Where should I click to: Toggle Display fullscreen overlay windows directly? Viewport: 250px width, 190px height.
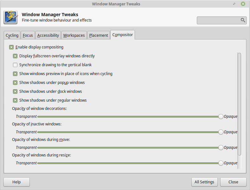coord(15,56)
